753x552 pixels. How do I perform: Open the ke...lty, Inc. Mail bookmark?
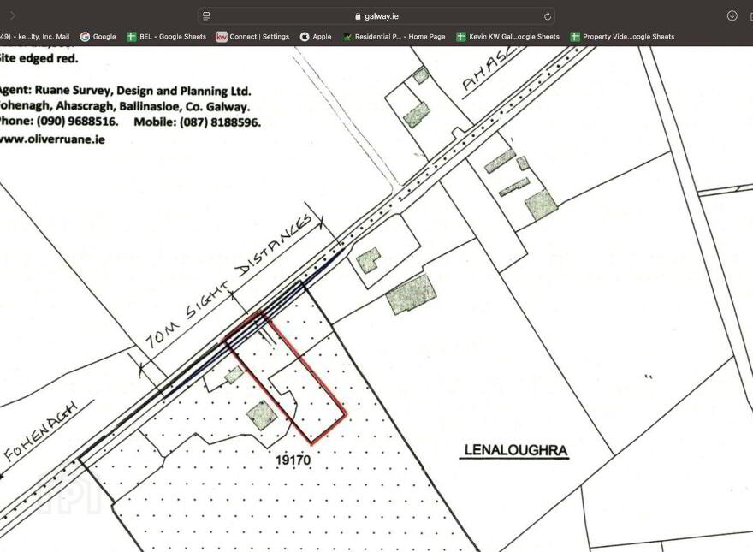(34, 37)
